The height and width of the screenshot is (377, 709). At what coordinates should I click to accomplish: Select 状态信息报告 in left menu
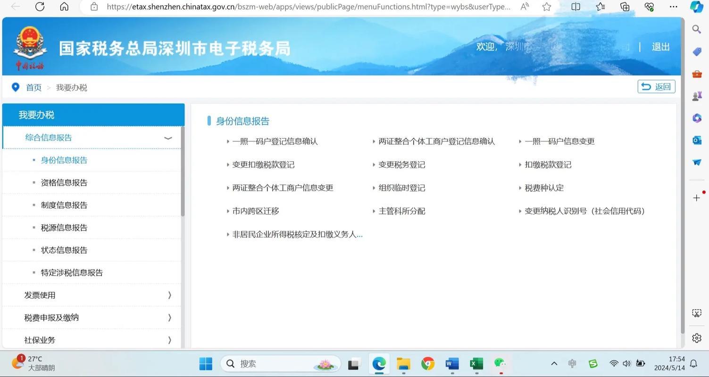[x=64, y=250]
